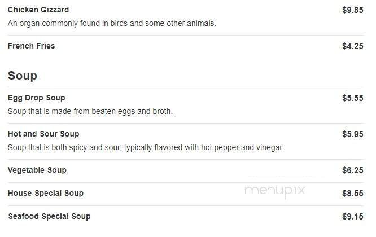Choose the Vegetable Soup item
Viewport: 376px width, 237px height.
point(37,170)
